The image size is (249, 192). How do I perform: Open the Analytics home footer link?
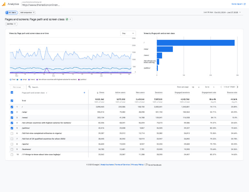point(107,164)
